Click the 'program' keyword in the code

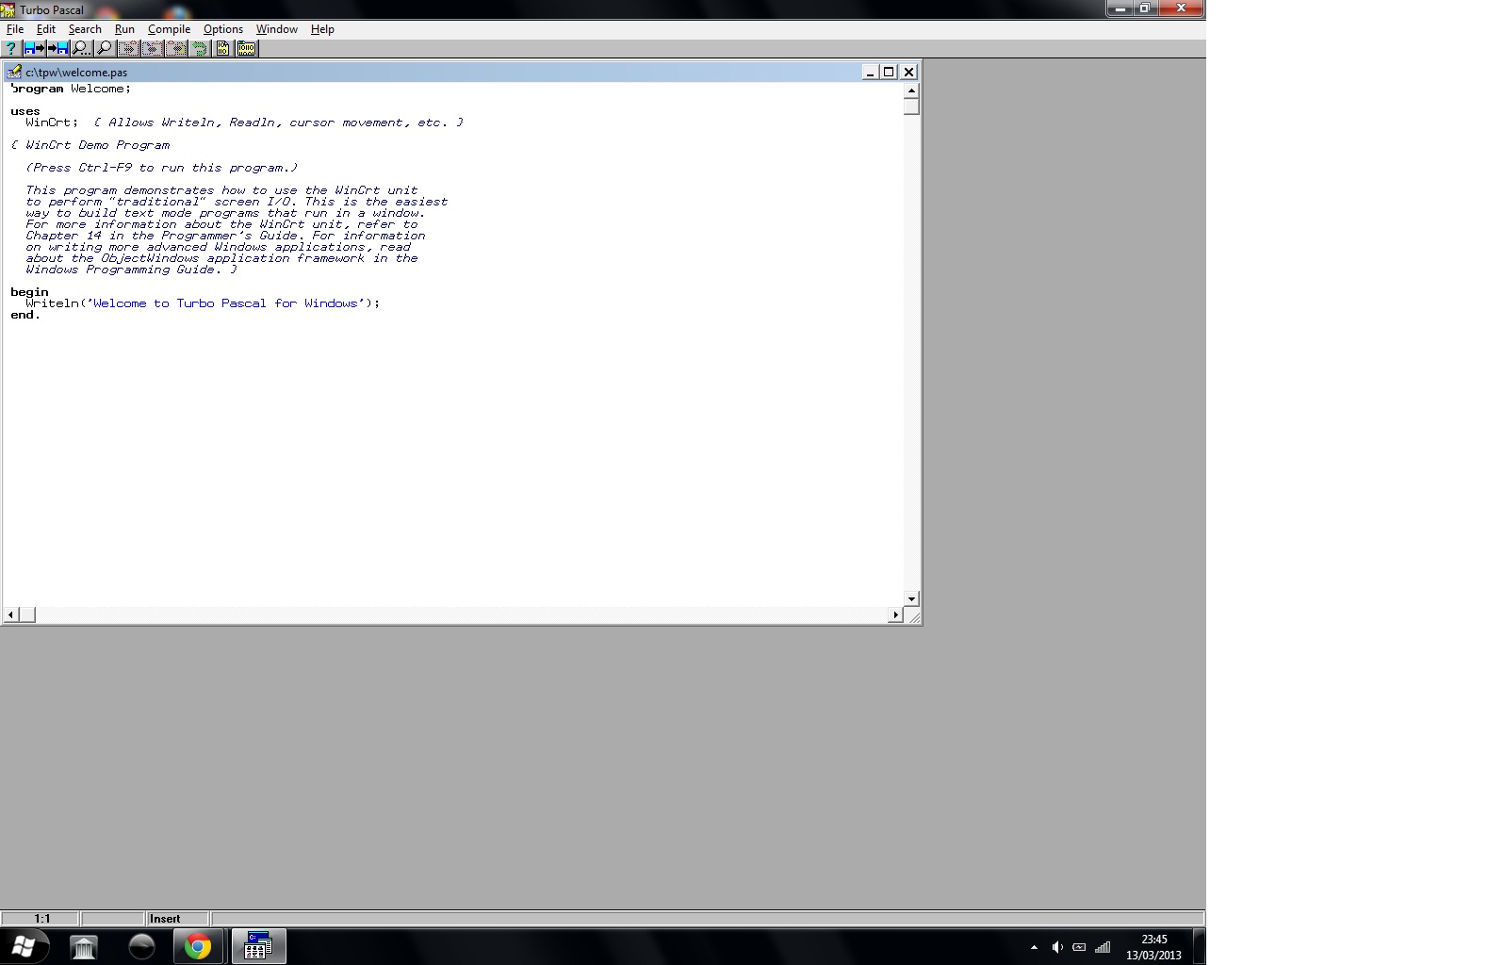coord(37,89)
